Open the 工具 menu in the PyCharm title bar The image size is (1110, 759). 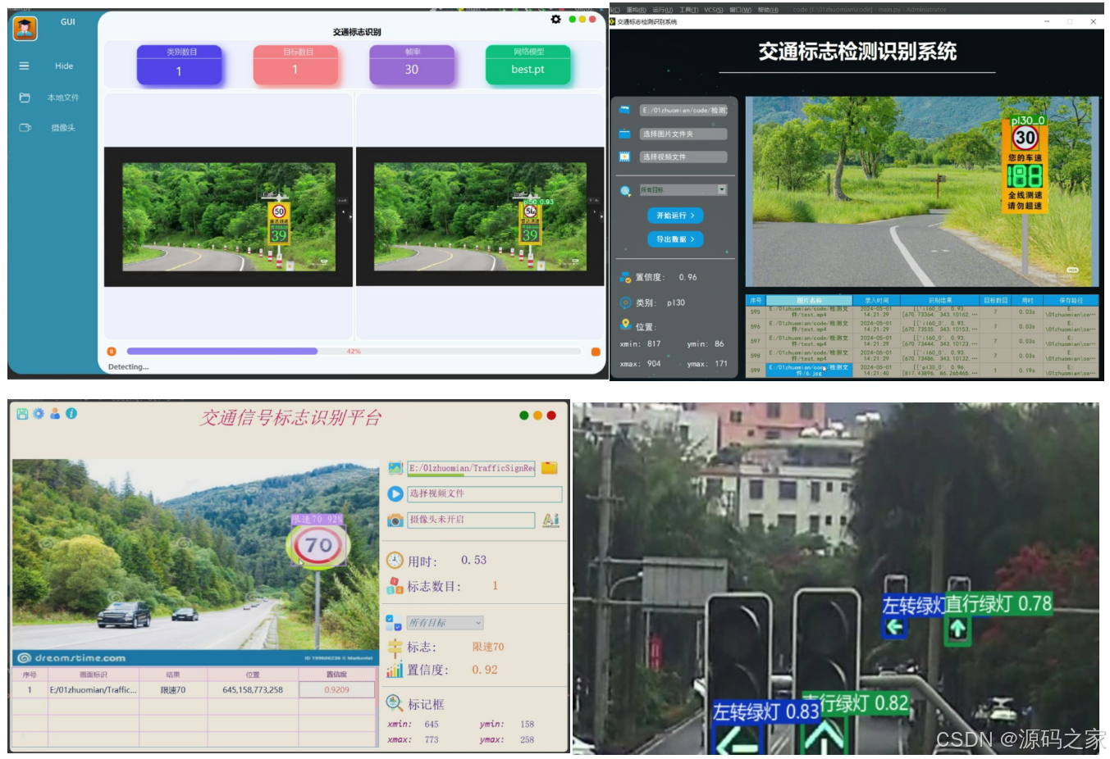click(x=687, y=8)
